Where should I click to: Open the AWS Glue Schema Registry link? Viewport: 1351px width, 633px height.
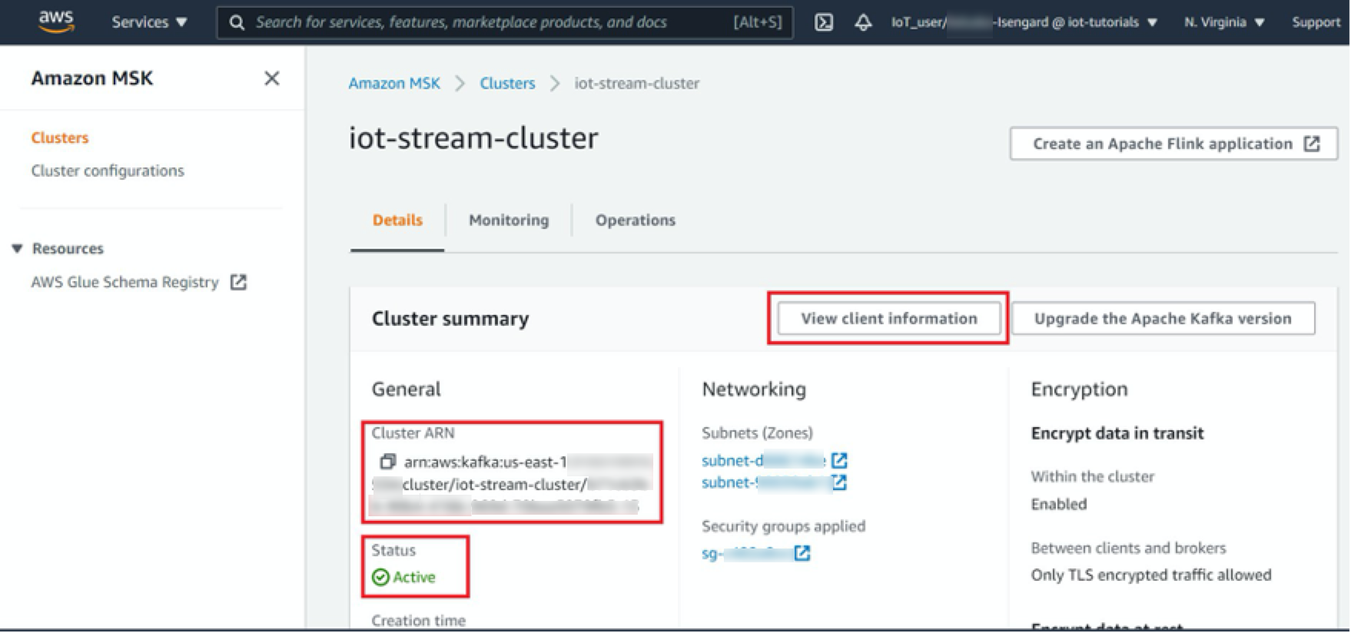[x=124, y=282]
